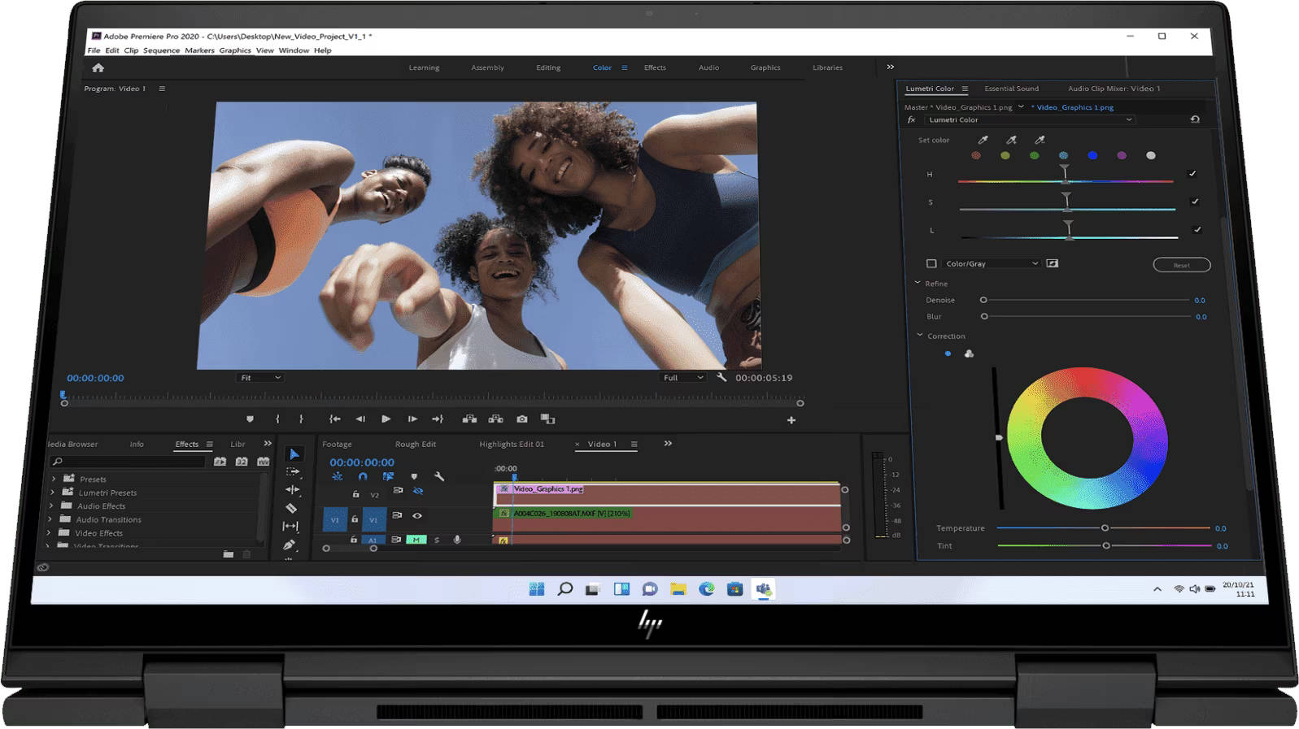
Task: Select the Razor tool
Action: click(x=291, y=508)
